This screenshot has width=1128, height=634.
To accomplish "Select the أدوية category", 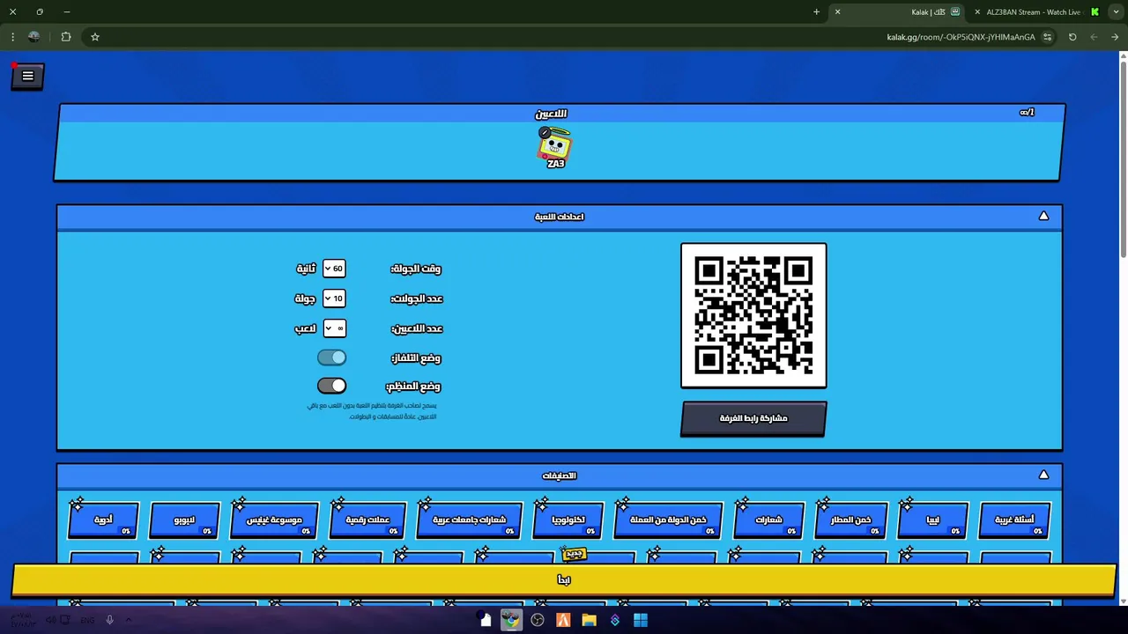I will [104, 520].
